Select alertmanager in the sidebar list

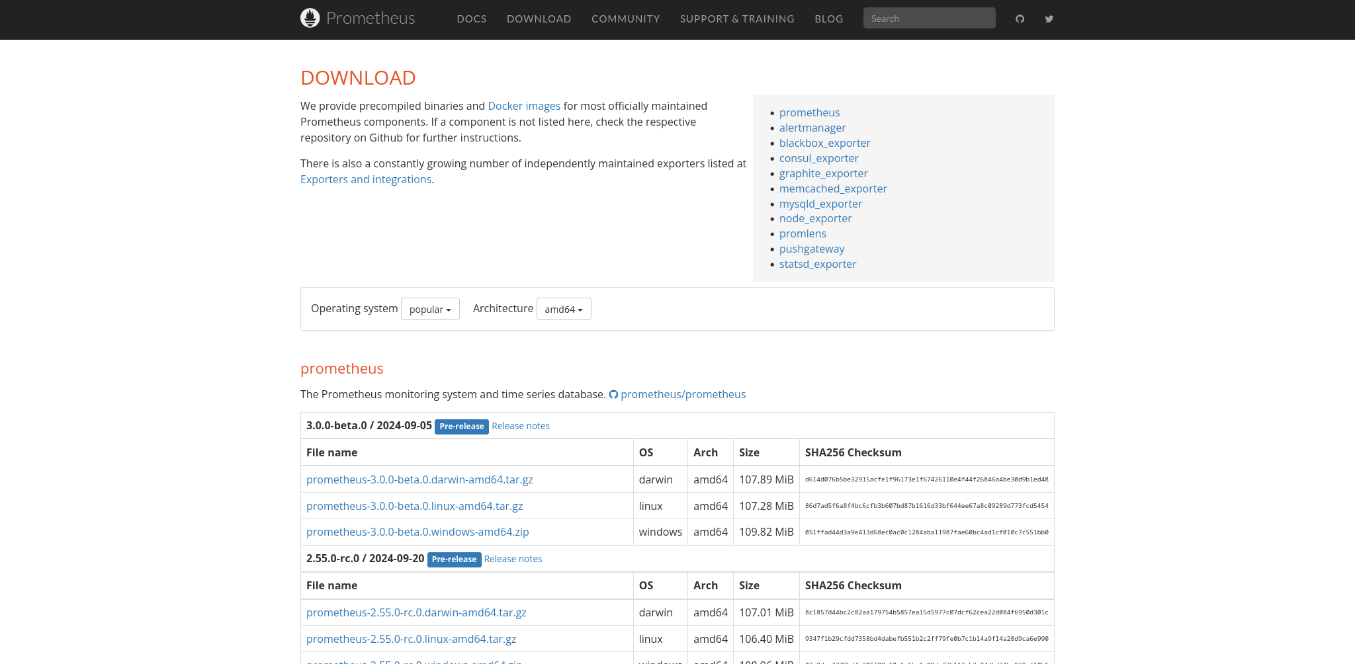click(812, 128)
